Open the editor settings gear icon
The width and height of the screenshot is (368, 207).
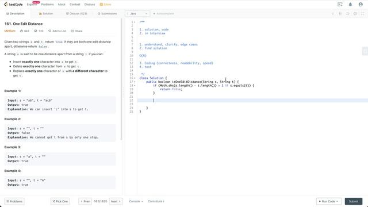point(355,14)
